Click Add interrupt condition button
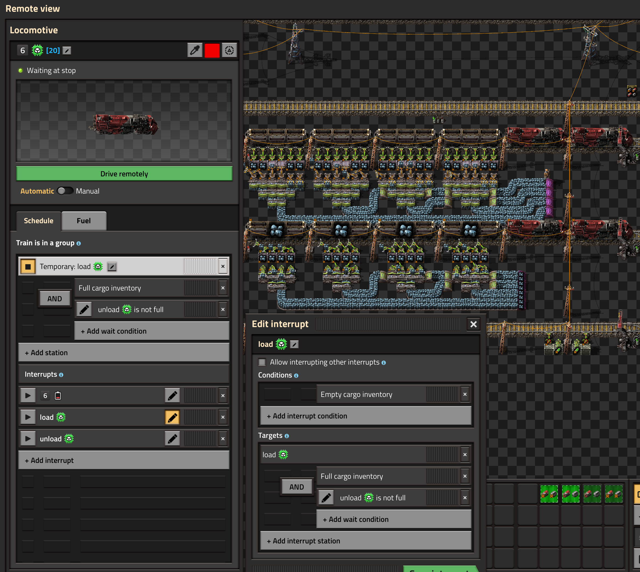The image size is (640, 572). coord(366,416)
